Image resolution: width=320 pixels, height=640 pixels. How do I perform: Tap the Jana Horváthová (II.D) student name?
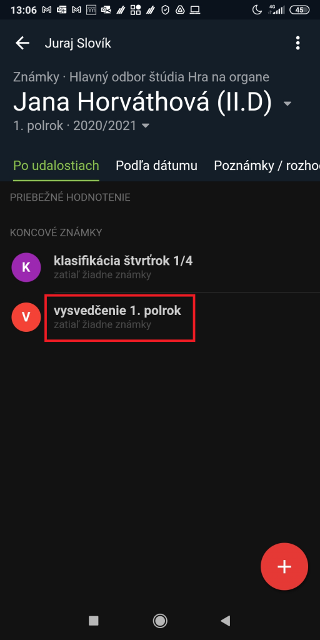pos(142,102)
